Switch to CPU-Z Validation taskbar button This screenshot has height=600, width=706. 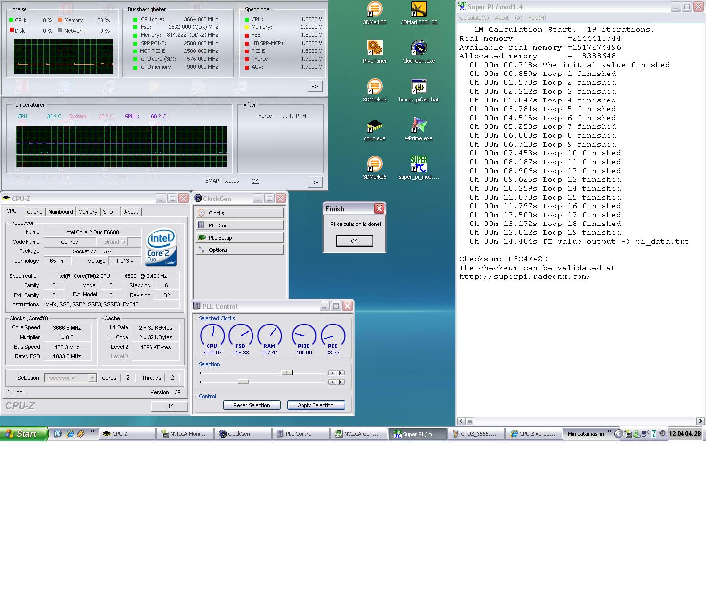click(x=533, y=434)
